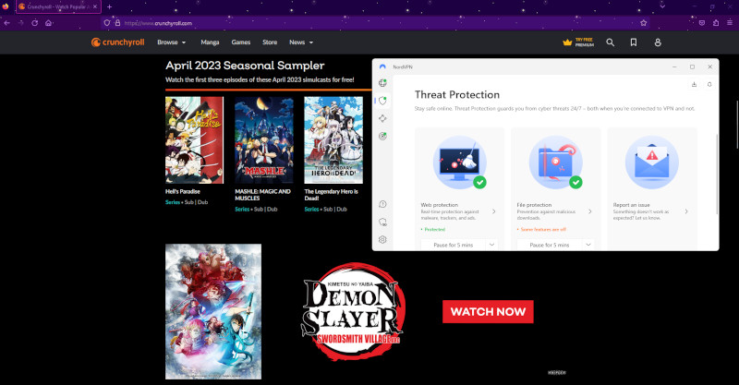Expand the News menu
The image size is (739, 385).
pyautogui.click(x=301, y=42)
